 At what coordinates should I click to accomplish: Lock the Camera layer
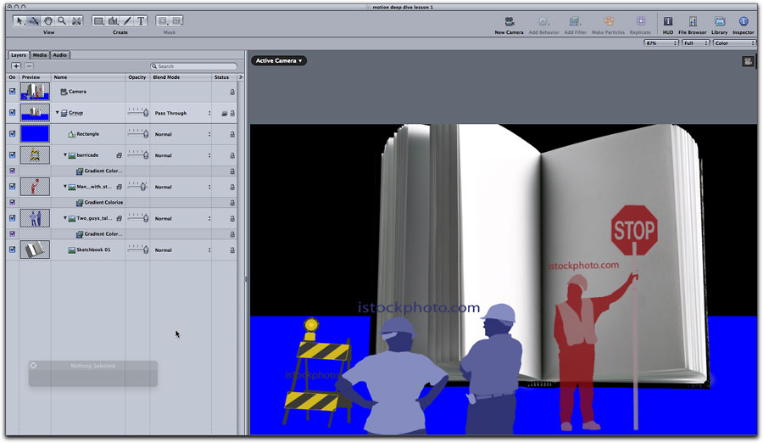[232, 93]
